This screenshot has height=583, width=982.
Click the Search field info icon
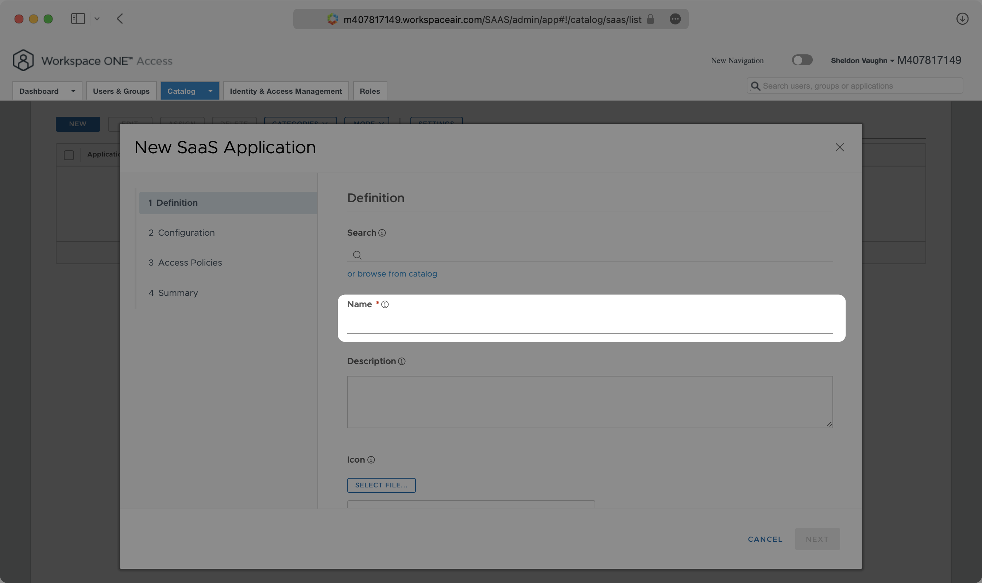pyautogui.click(x=382, y=232)
